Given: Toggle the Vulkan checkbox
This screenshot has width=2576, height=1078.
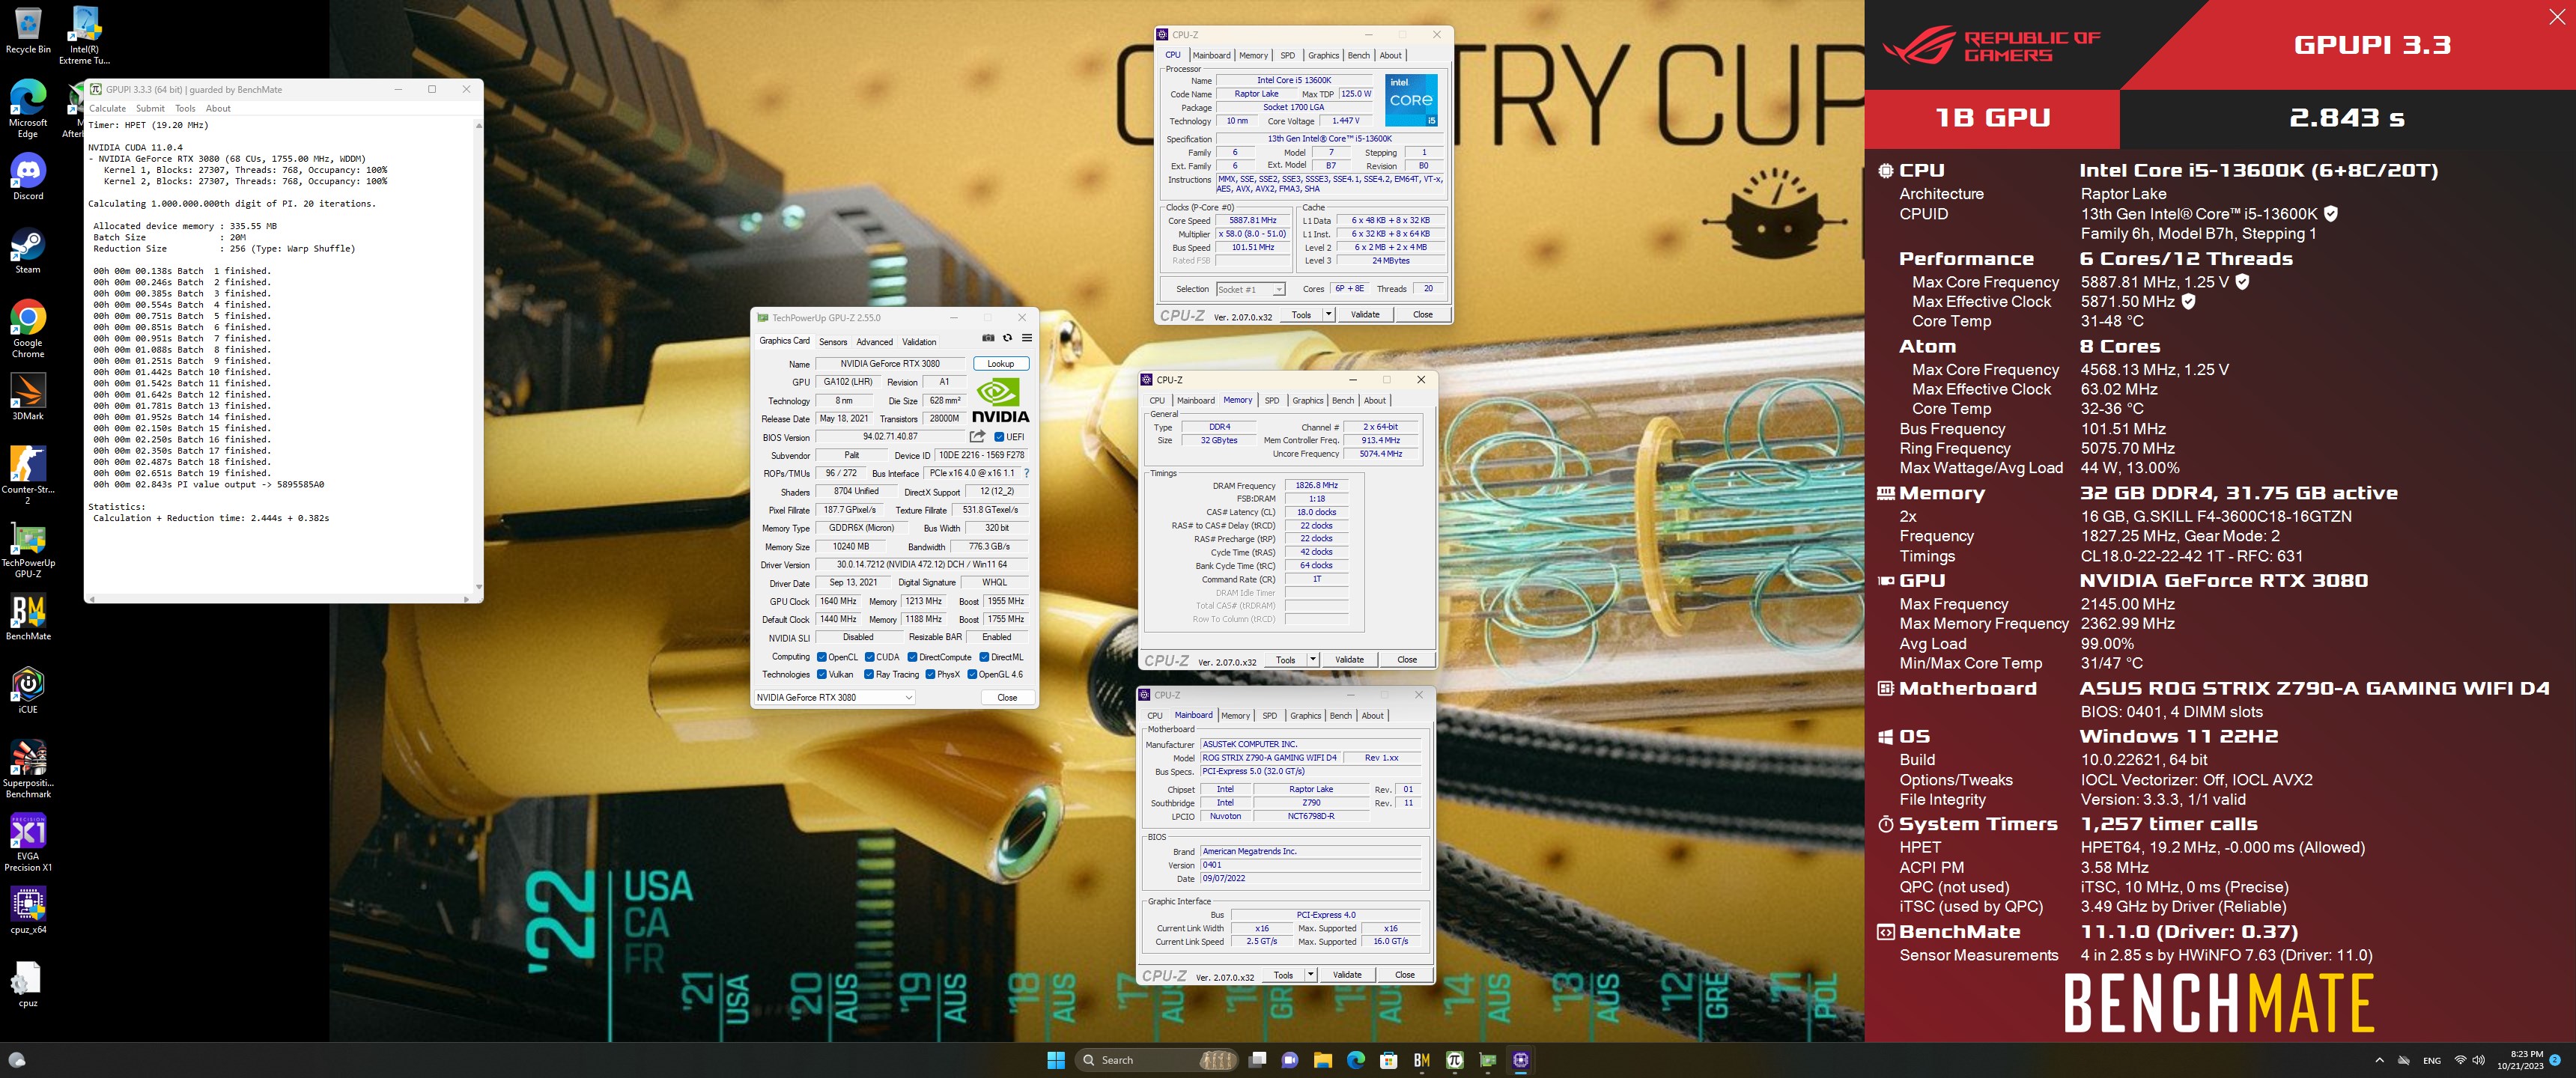Looking at the screenshot, I should [x=822, y=674].
